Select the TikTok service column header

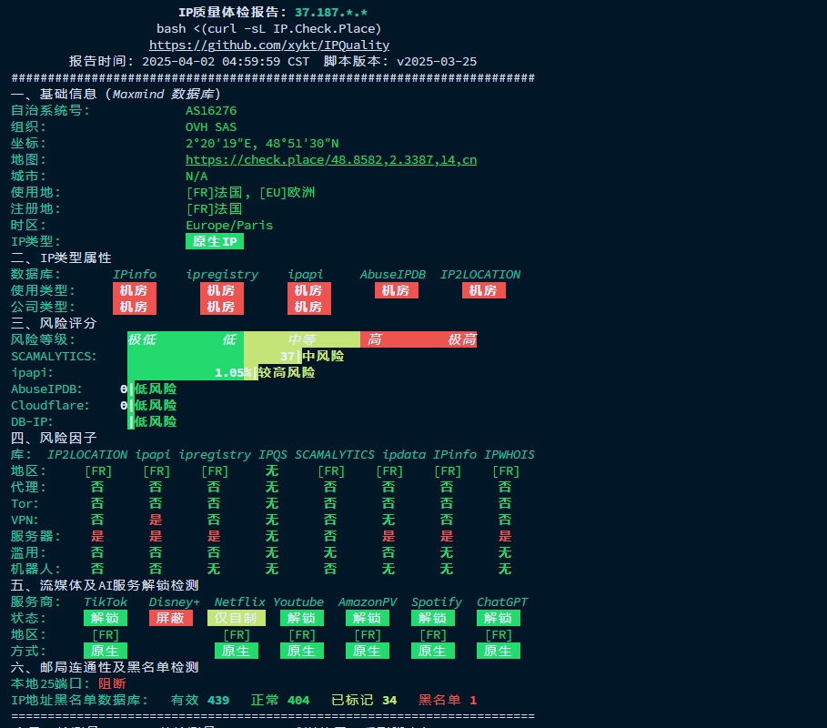106,602
